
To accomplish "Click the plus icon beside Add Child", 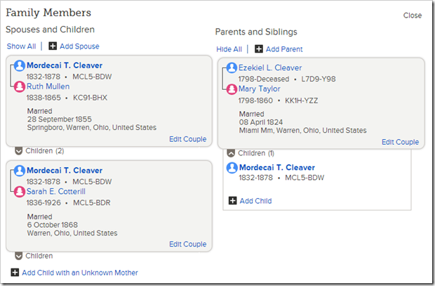I will (x=233, y=201).
